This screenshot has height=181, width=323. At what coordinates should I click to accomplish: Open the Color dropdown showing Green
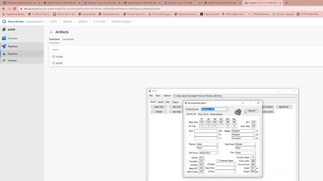[x=254, y=153]
